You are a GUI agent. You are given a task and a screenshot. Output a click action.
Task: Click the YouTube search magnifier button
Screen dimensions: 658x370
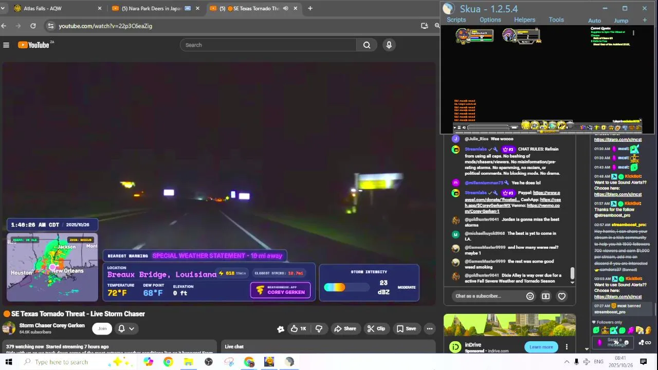367,45
